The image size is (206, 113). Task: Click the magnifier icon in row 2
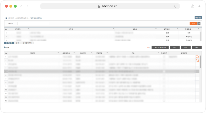tap(197, 60)
